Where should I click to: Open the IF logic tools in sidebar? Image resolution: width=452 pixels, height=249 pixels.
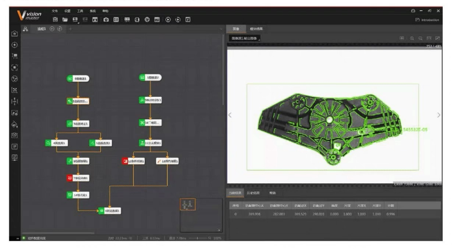(14, 146)
